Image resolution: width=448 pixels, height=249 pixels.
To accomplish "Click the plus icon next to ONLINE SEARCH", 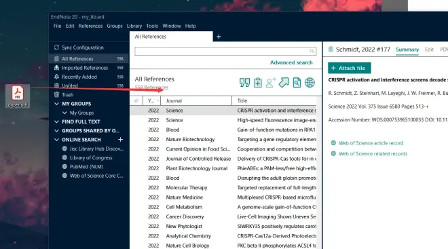I will coord(120,139).
